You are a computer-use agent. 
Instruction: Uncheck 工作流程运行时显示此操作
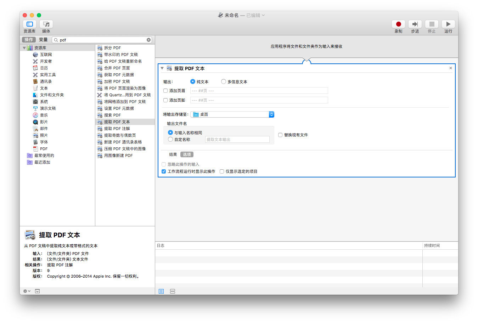tap(164, 171)
